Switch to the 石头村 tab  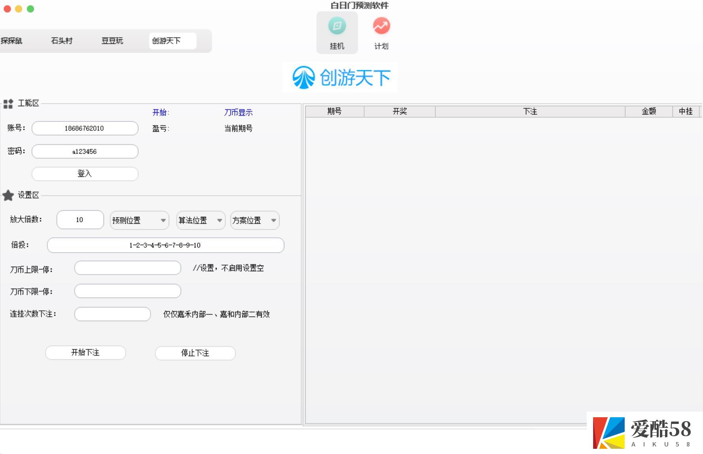tap(62, 41)
